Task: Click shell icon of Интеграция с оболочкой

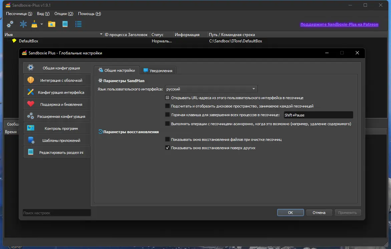Action: [x=31, y=80]
